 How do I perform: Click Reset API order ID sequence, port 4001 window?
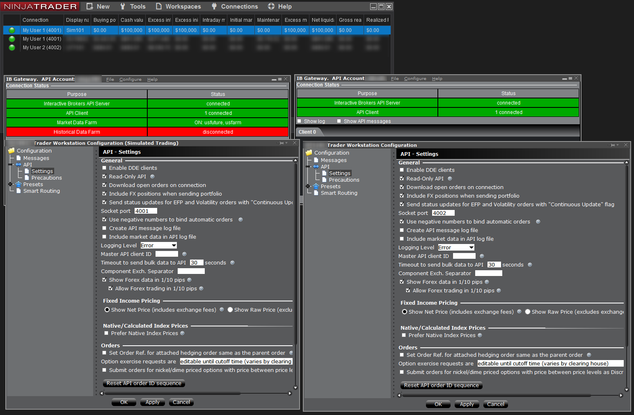[144, 383]
